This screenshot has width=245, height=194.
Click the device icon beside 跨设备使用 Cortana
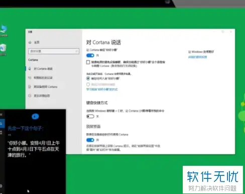[x=30, y=87]
